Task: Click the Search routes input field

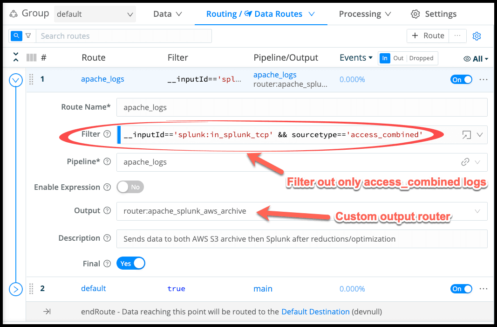Action: 124,36
